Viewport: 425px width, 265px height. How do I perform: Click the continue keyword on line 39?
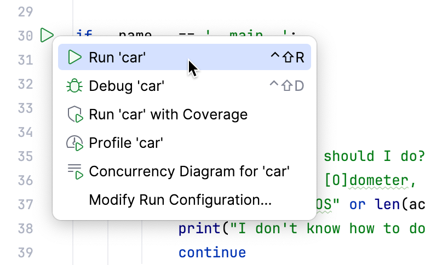pos(212,252)
